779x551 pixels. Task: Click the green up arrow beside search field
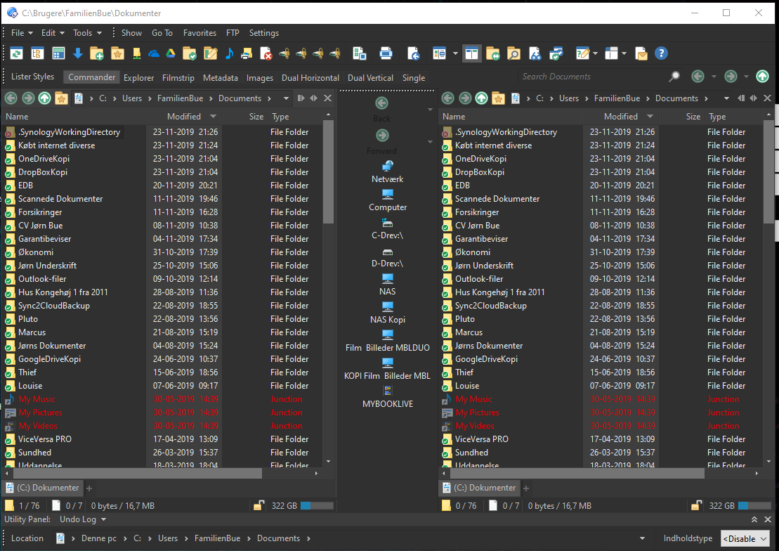[763, 76]
